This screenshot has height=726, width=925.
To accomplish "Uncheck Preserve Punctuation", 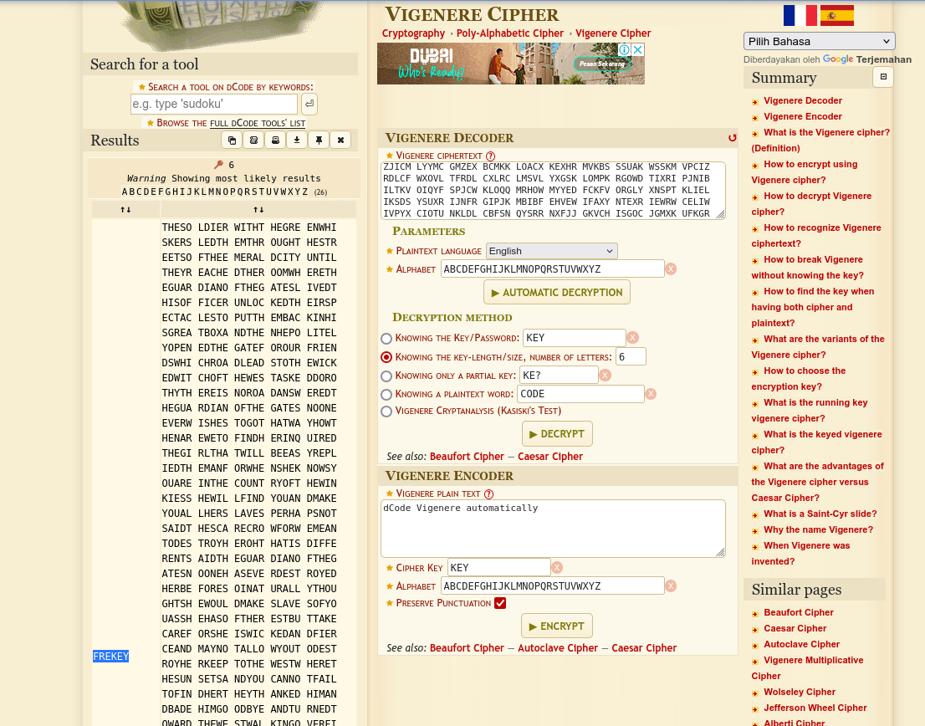I will [x=499, y=603].
